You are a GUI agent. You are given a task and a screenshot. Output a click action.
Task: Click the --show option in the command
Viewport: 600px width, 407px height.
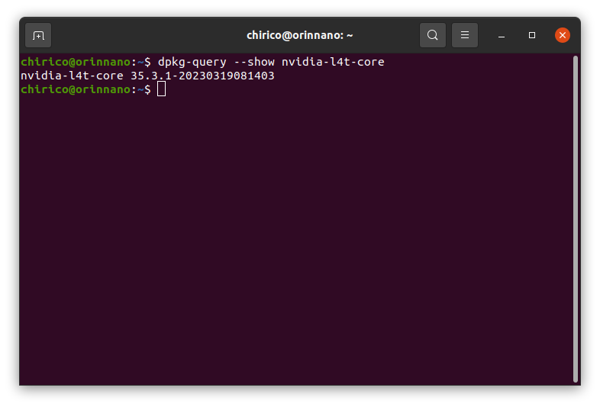point(253,62)
